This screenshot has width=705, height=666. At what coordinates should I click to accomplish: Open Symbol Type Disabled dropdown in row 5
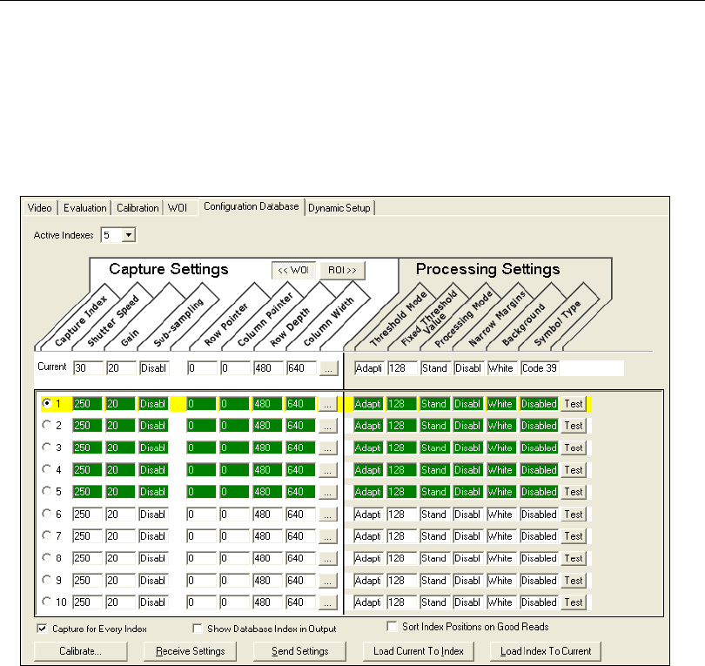pyautogui.click(x=539, y=492)
